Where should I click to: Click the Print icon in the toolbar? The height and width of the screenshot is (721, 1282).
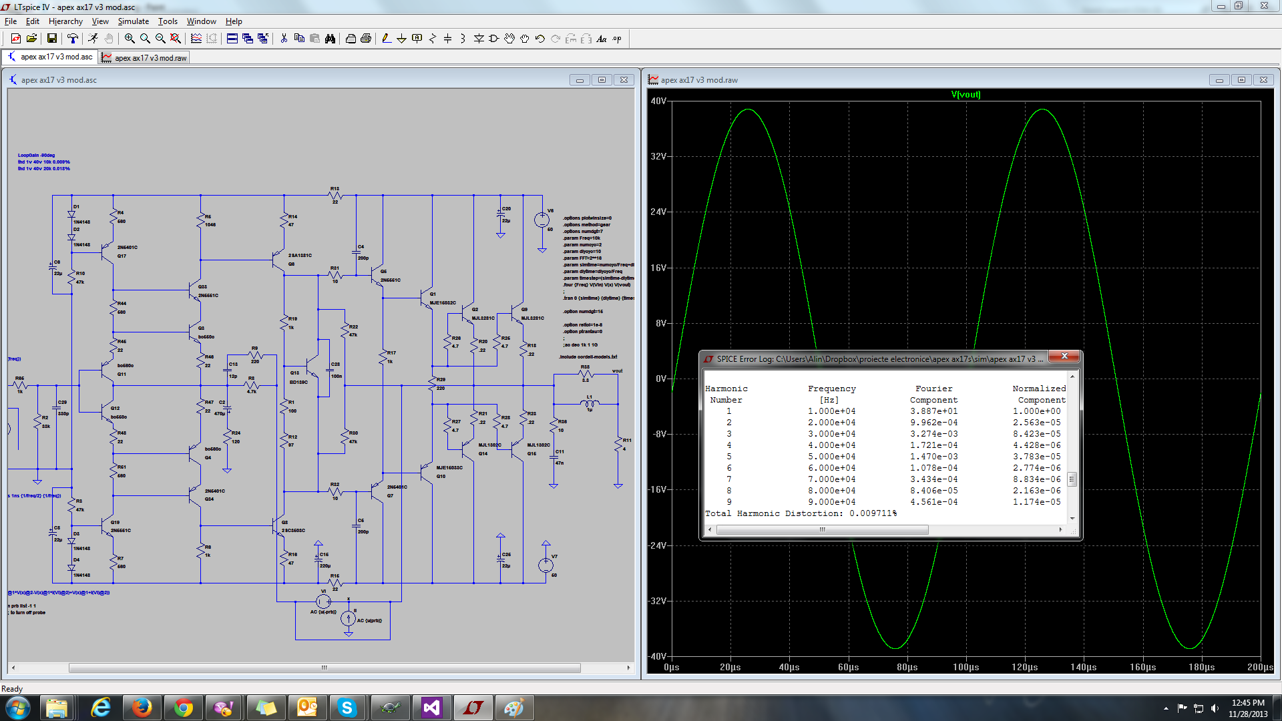coord(366,39)
